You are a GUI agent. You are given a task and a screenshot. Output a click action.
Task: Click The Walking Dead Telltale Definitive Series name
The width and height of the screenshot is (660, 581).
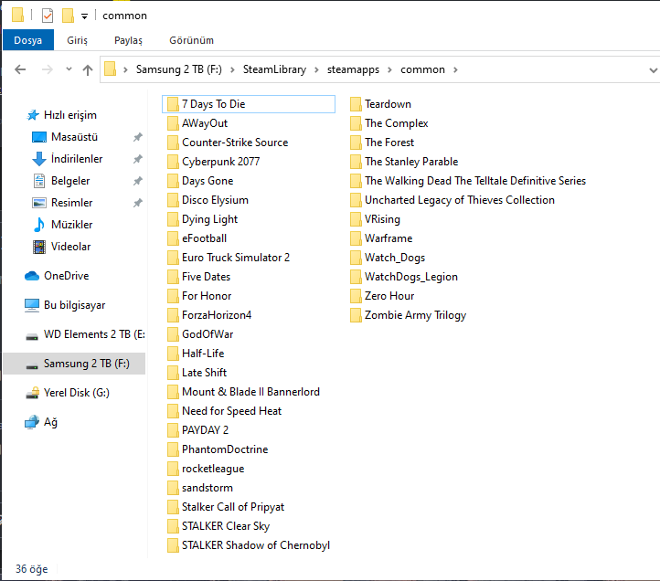coord(475,181)
